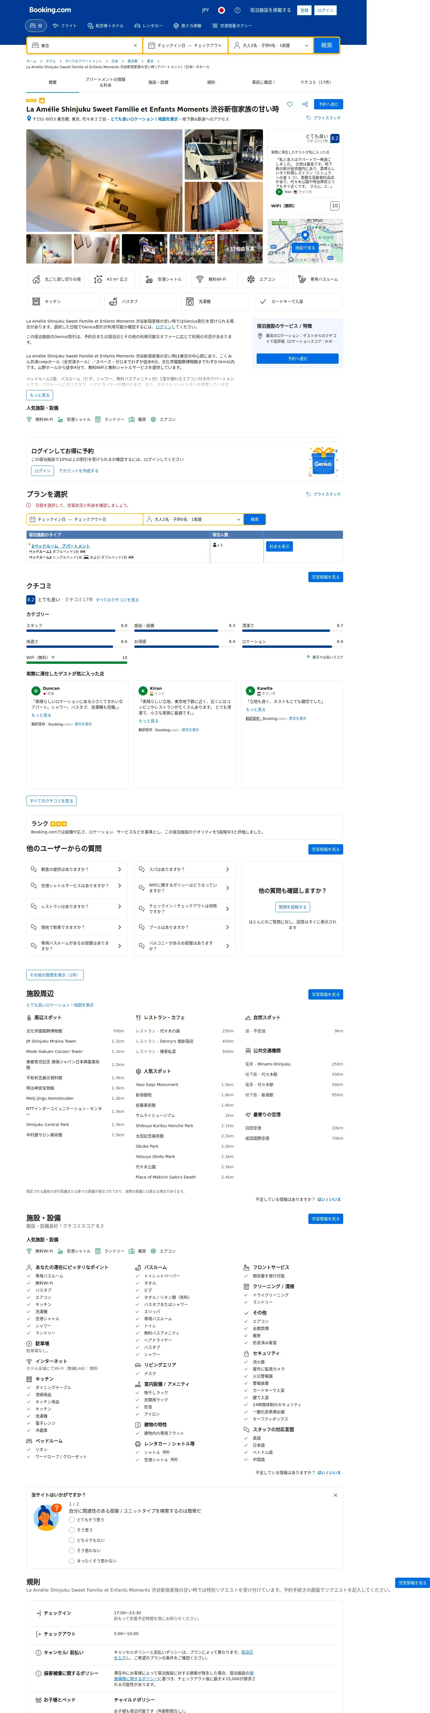Click the 丸ごと貸し切りの宿 house icon

(x=37, y=279)
